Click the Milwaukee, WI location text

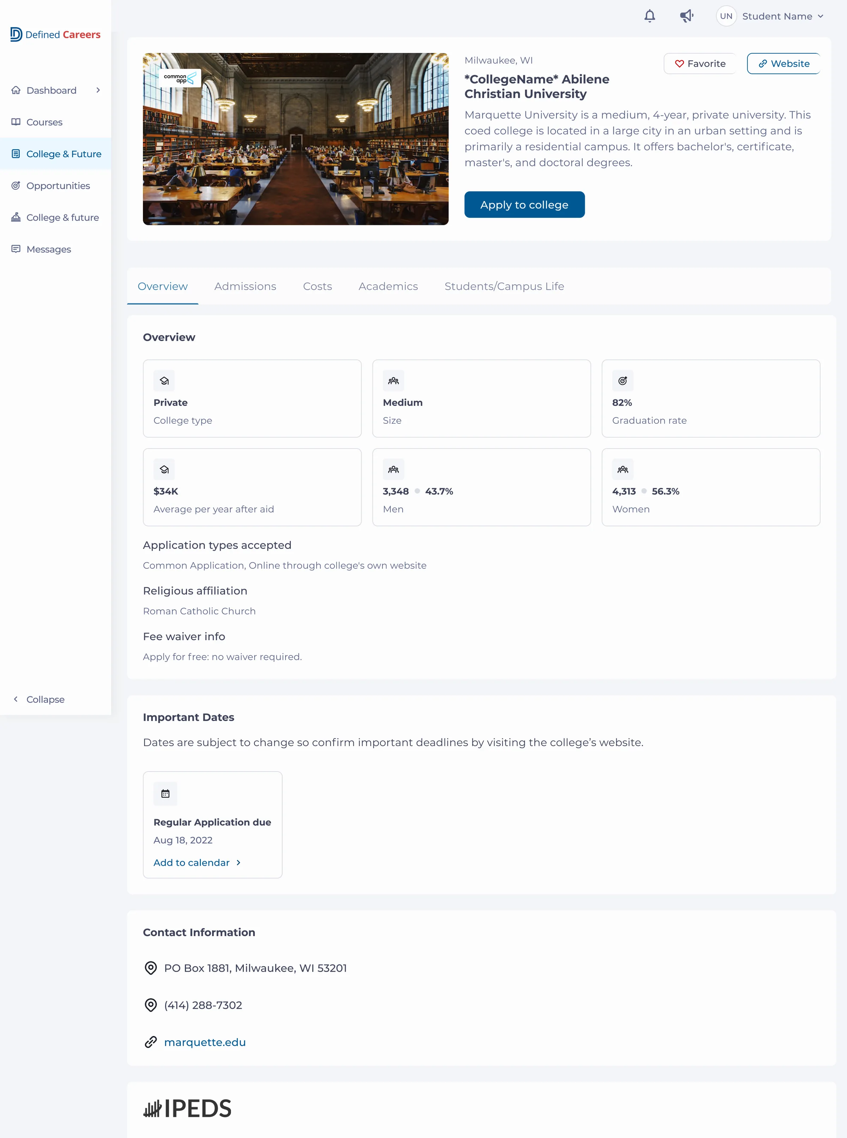pyautogui.click(x=498, y=60)
